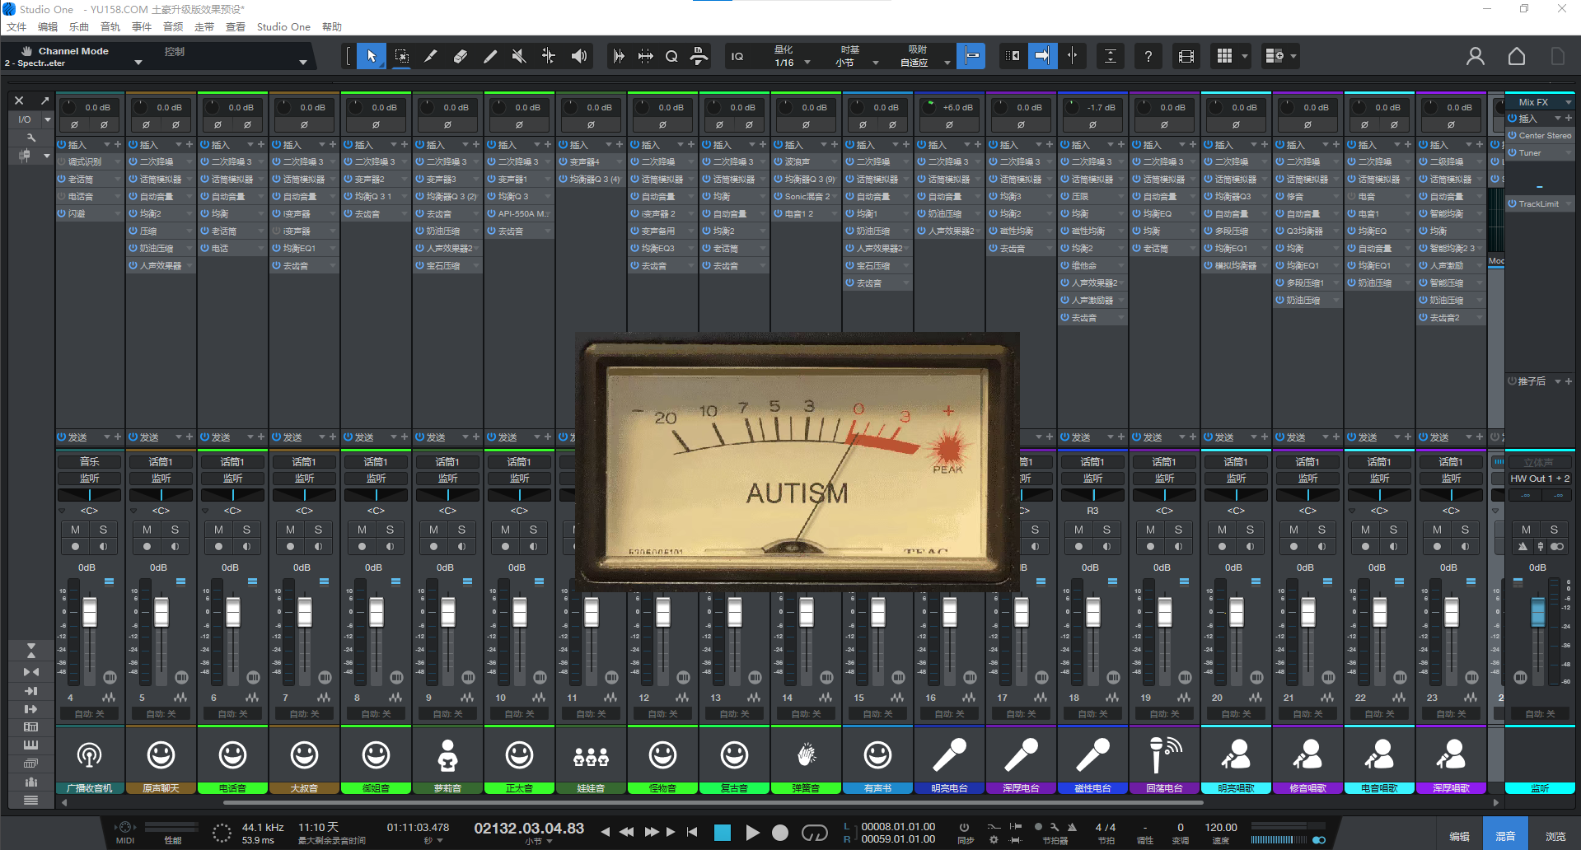Open the Quantize (Q) tool
Screen dimensions: 1581x850
[x=671, y=56]
